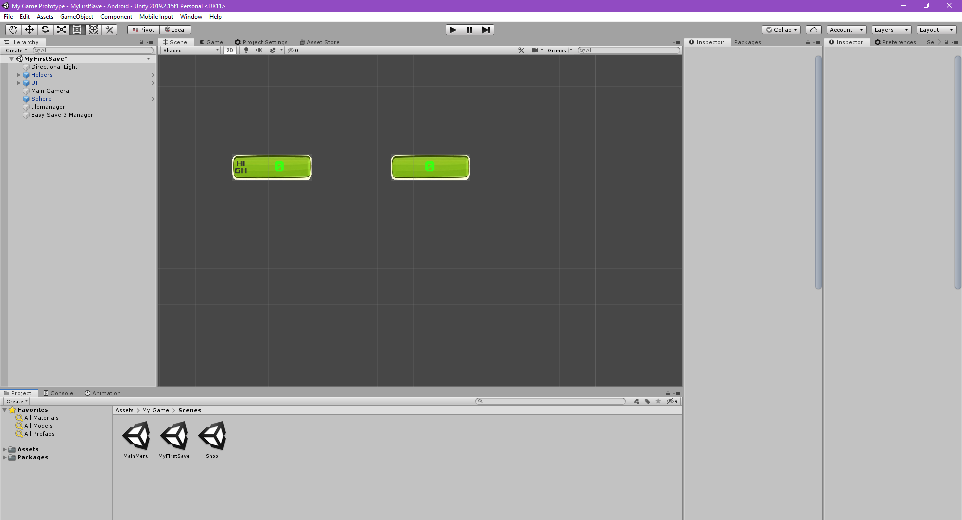Toggle Local/Global handle rotation
This screenshot has width=962, height=520.
coord(175,30)
